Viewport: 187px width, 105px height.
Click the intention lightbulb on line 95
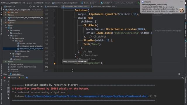point(55,64)
